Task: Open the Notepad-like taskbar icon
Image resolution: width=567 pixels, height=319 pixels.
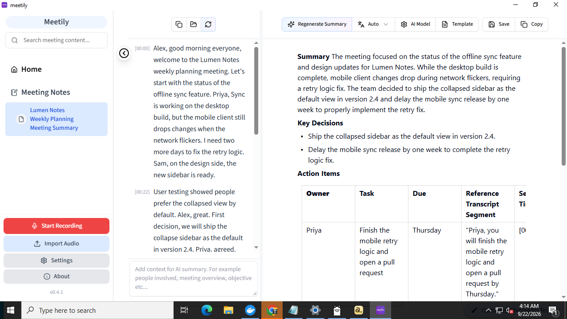Action: 294,310
